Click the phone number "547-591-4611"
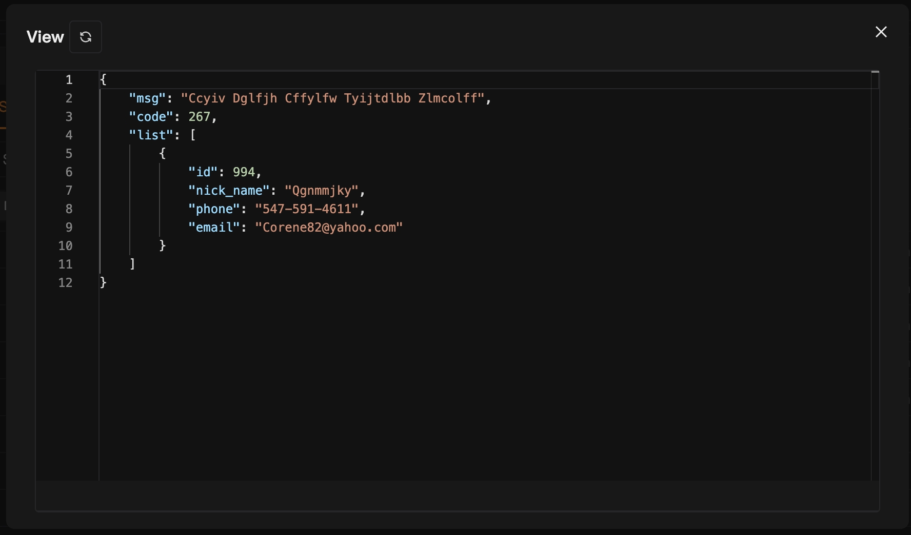 (x=307, y=209)
